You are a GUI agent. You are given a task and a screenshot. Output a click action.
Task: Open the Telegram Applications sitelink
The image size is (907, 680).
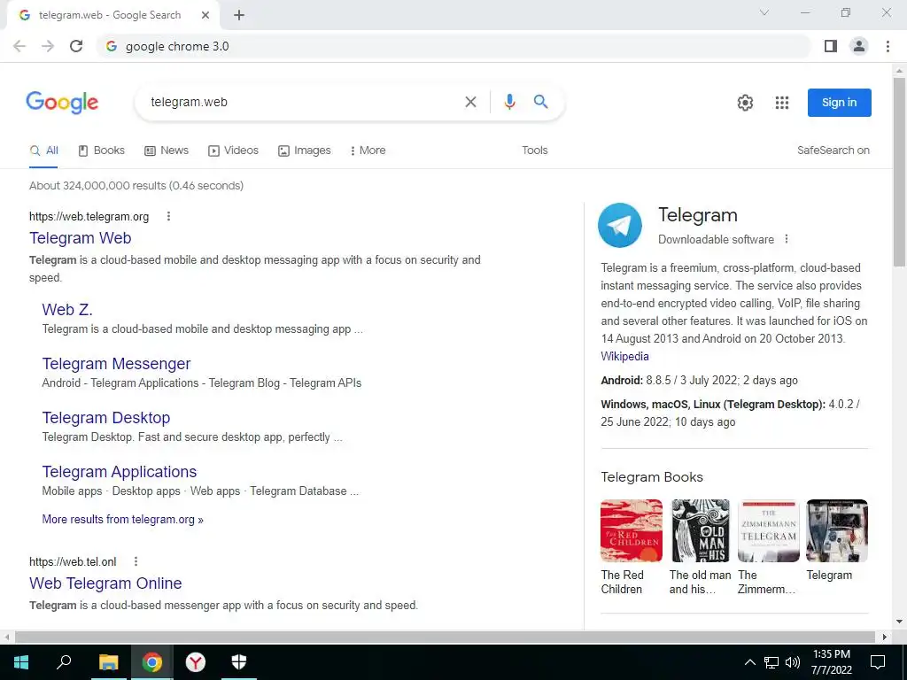[x=120, y=472]
